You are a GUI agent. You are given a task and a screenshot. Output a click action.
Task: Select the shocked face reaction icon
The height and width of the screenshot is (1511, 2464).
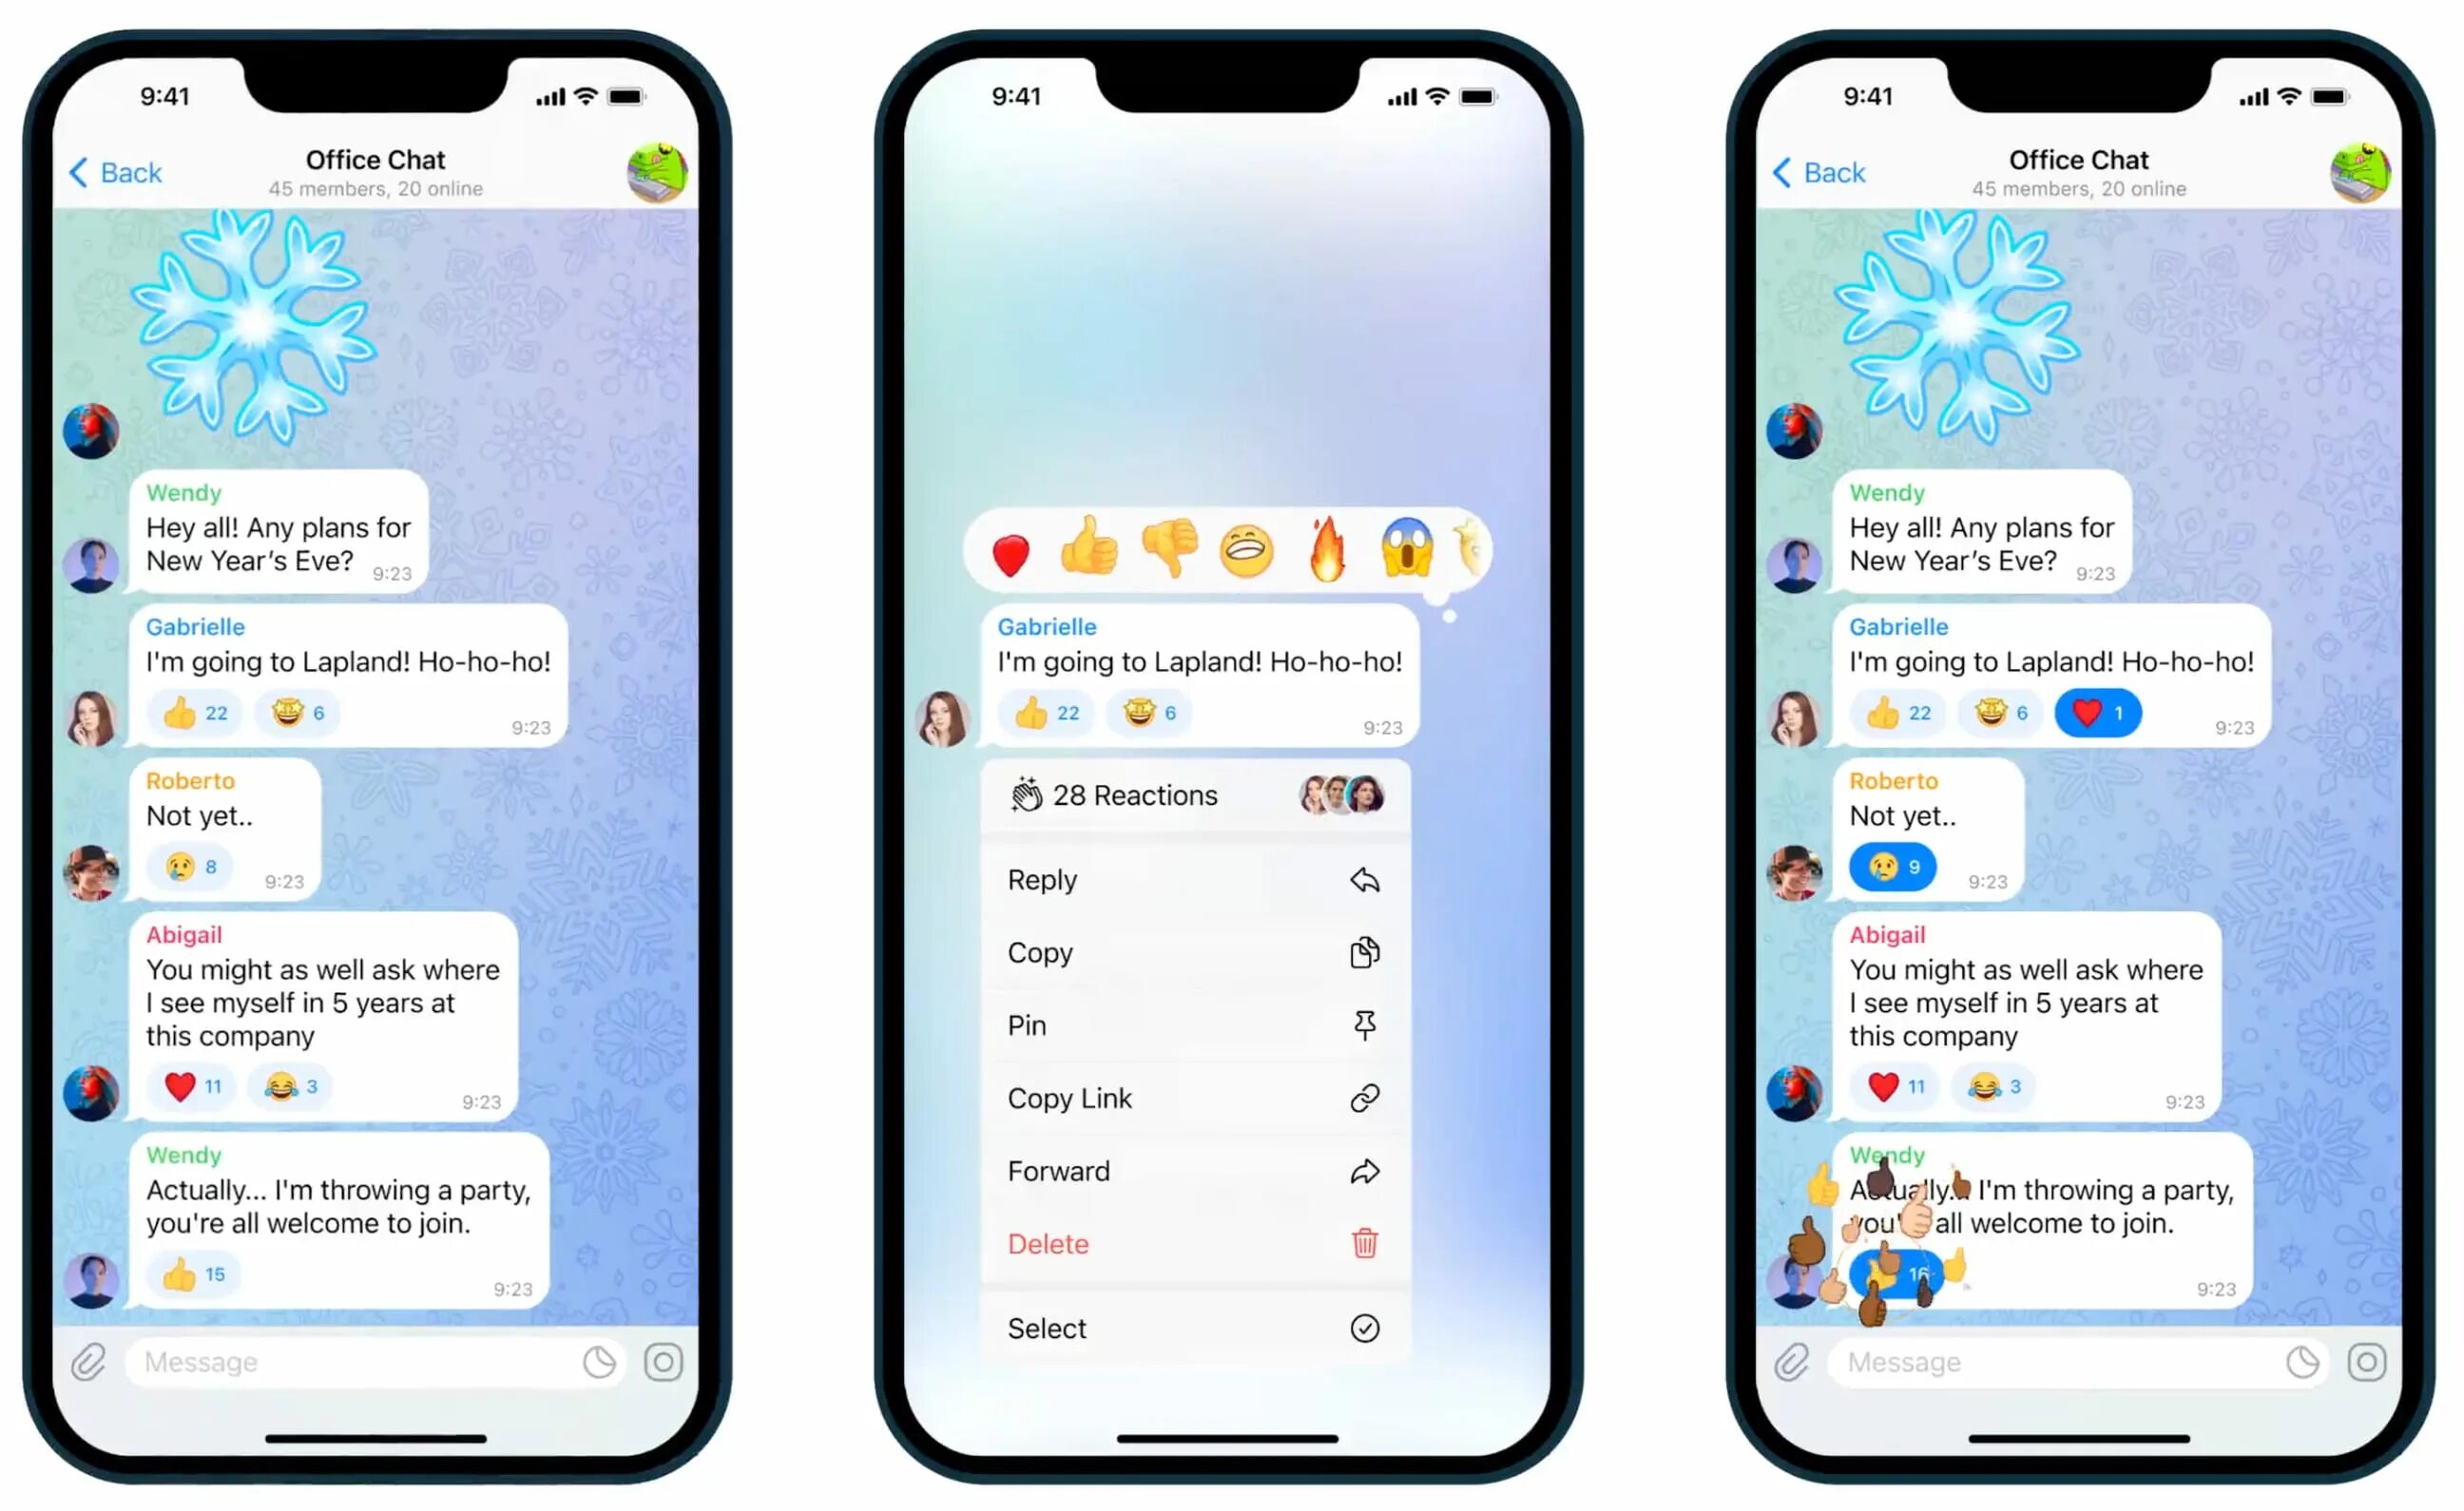1408,549
